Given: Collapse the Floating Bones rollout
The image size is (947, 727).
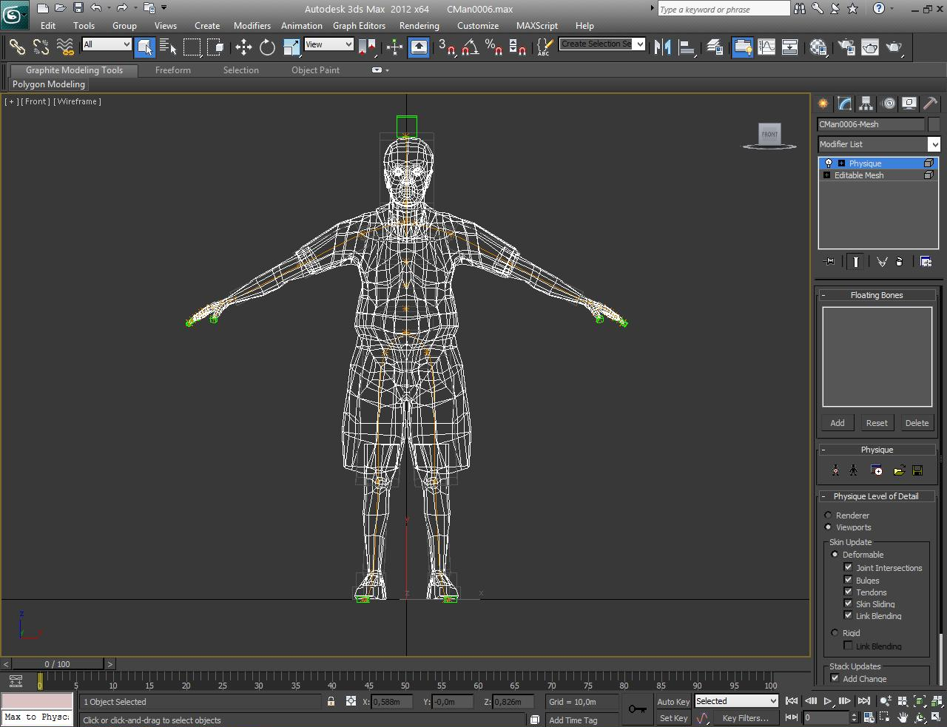Looking at the screenshot, I should click(x=876, y=295).
